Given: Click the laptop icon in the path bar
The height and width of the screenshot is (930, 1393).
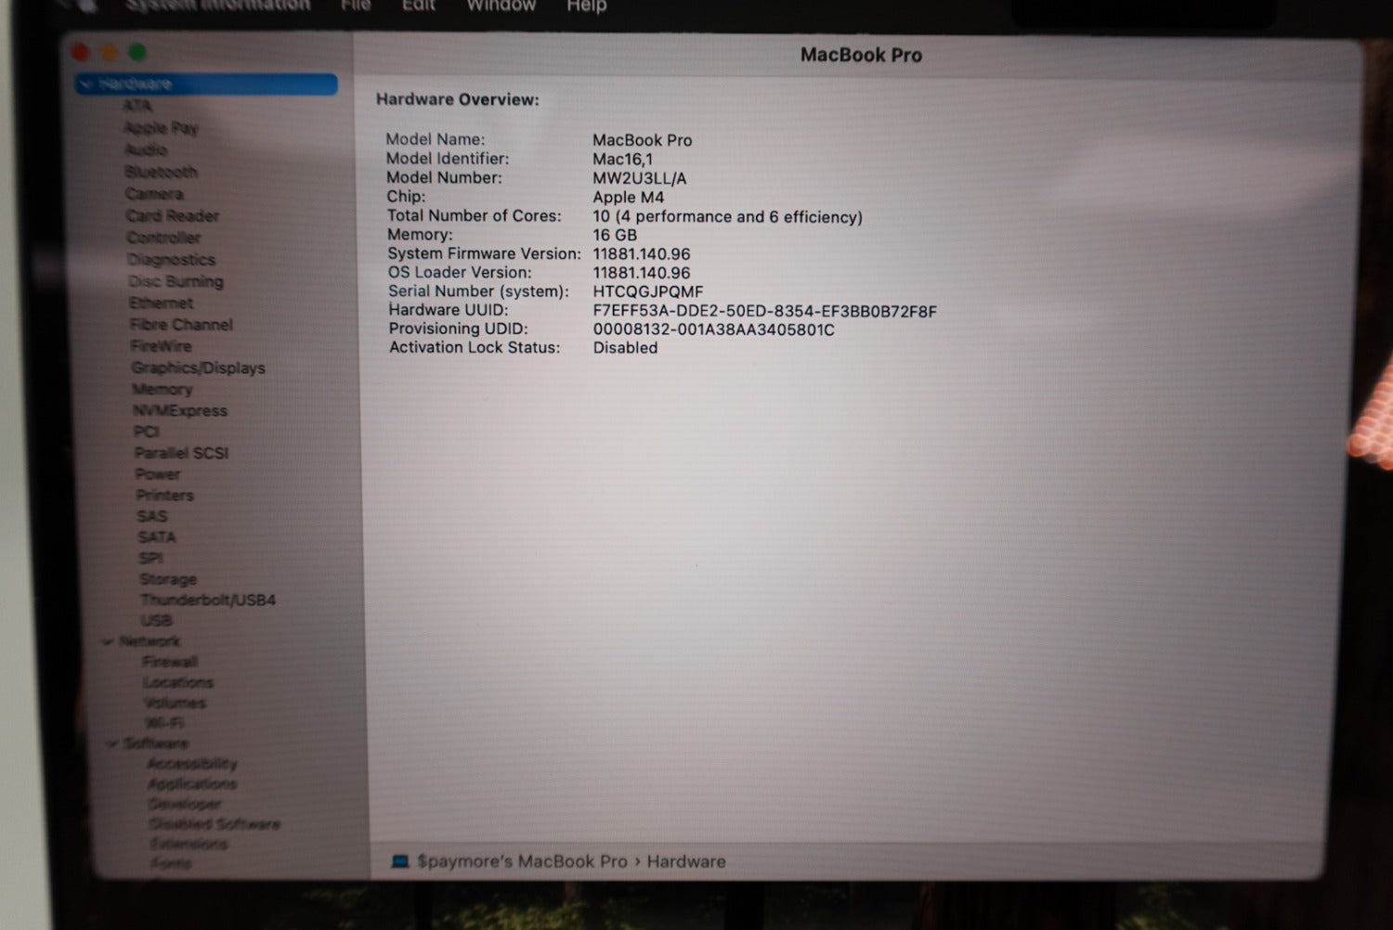Looking at the screenshot, I should (400, 861).
